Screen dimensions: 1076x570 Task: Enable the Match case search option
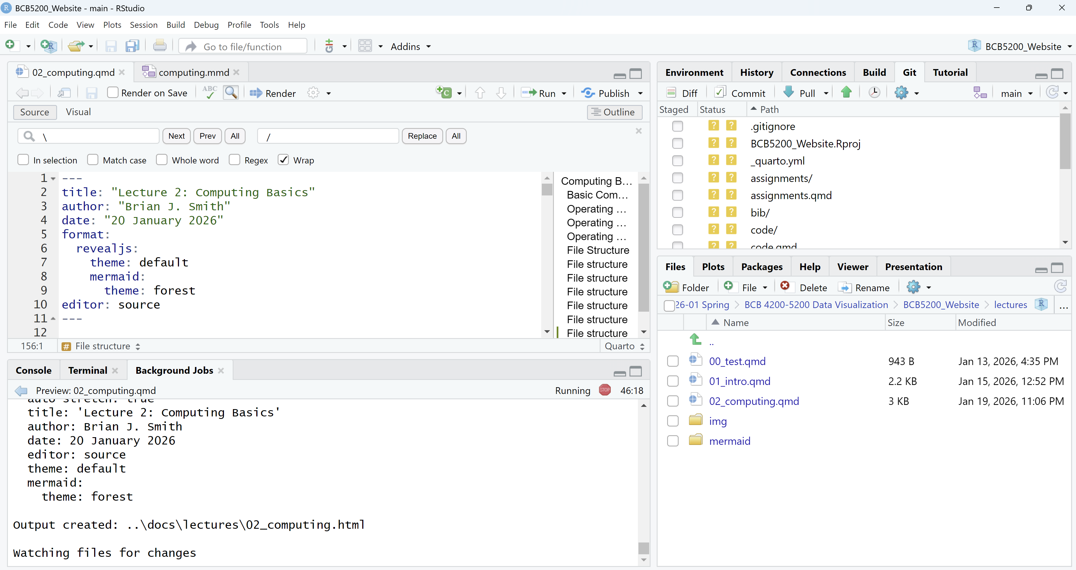click(x=93, y=160)
